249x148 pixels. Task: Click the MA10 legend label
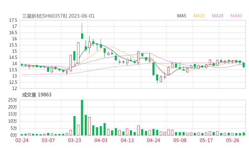pos(199,16)
